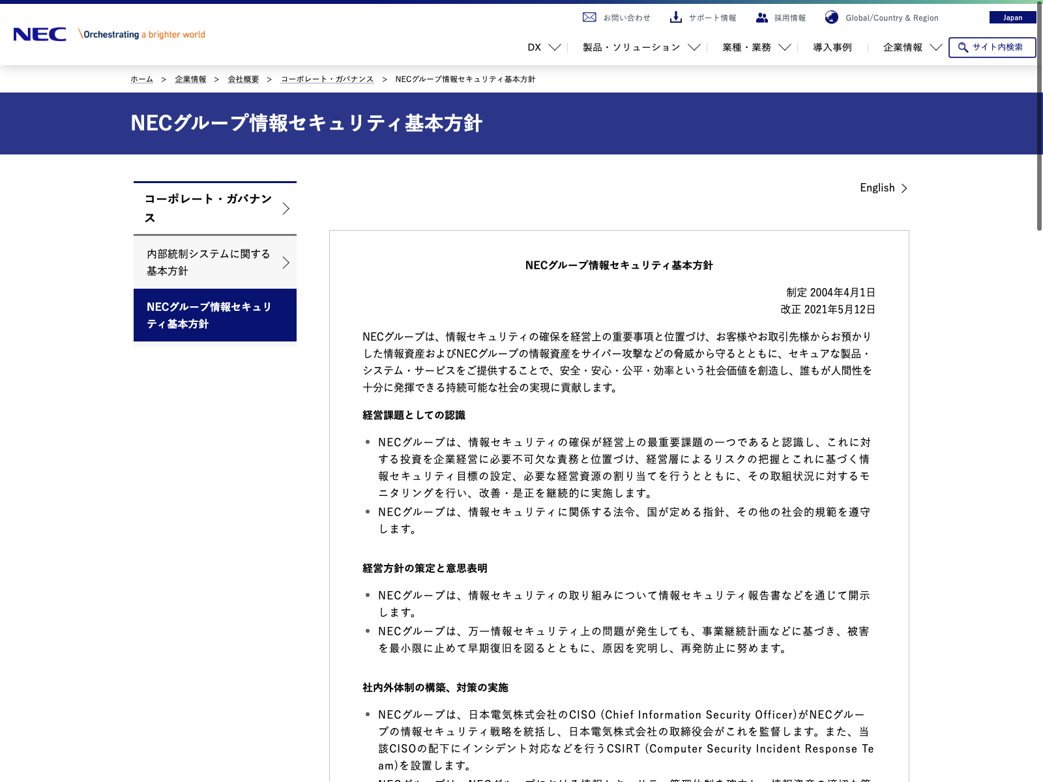Click the arrow beside English link
Image resolution: width=1043 pixels, height=782 pixels.
pos(904,188)
